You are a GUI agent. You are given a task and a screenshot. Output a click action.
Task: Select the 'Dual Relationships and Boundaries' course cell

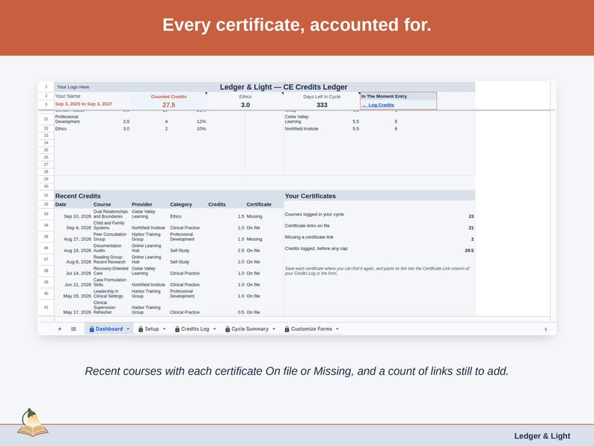(111, 214)
